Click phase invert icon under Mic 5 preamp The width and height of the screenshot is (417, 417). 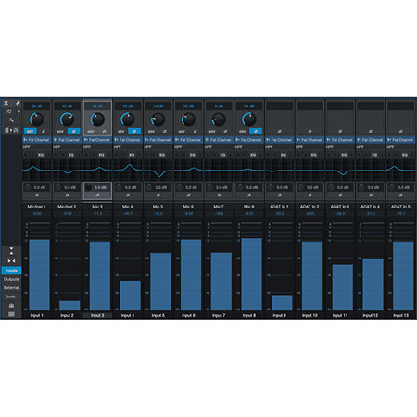pos(165,132)
